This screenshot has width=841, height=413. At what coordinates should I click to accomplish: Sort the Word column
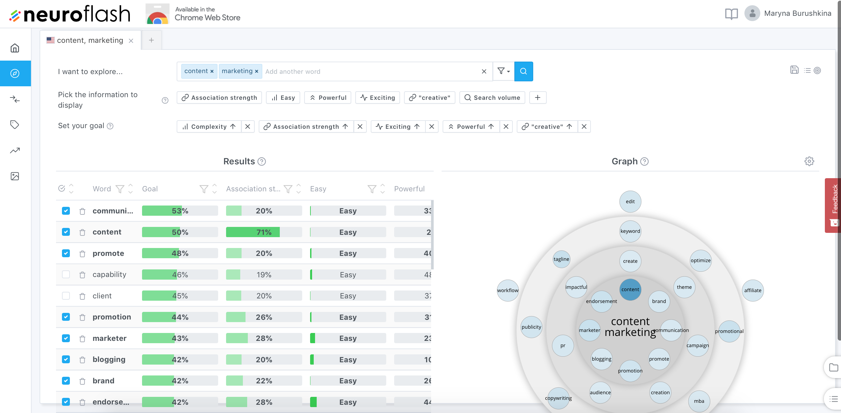point(130,189)
